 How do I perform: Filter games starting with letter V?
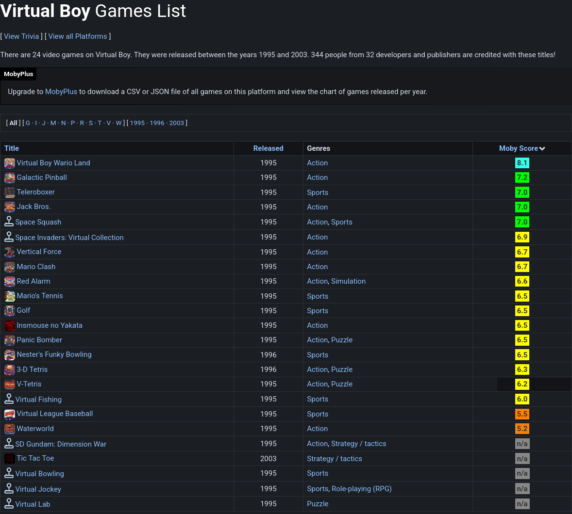pyautogui.click(x=108, y=123)
